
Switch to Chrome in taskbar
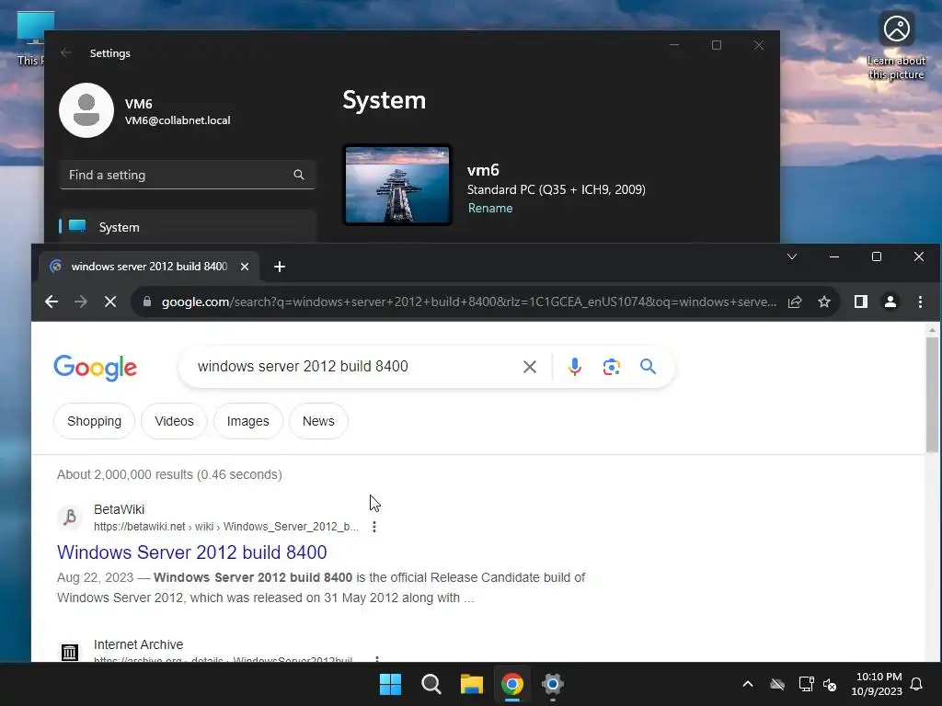point(512,684)
